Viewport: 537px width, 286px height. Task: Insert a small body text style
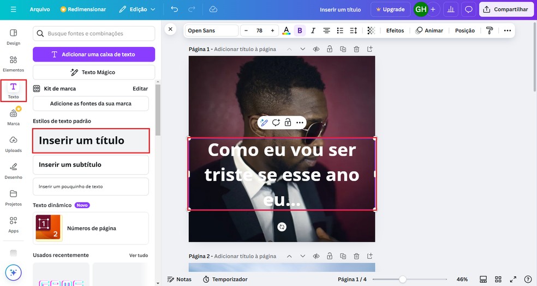pyautogui.click(x=91, y=186)
